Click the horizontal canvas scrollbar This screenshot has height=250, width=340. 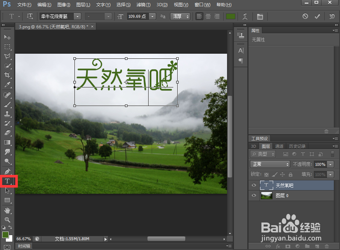click(165, 239)
